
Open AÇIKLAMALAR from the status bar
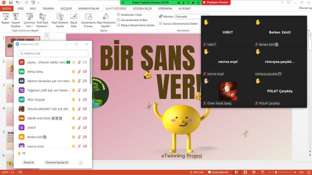pyautogui.click(x=217, y=172)
